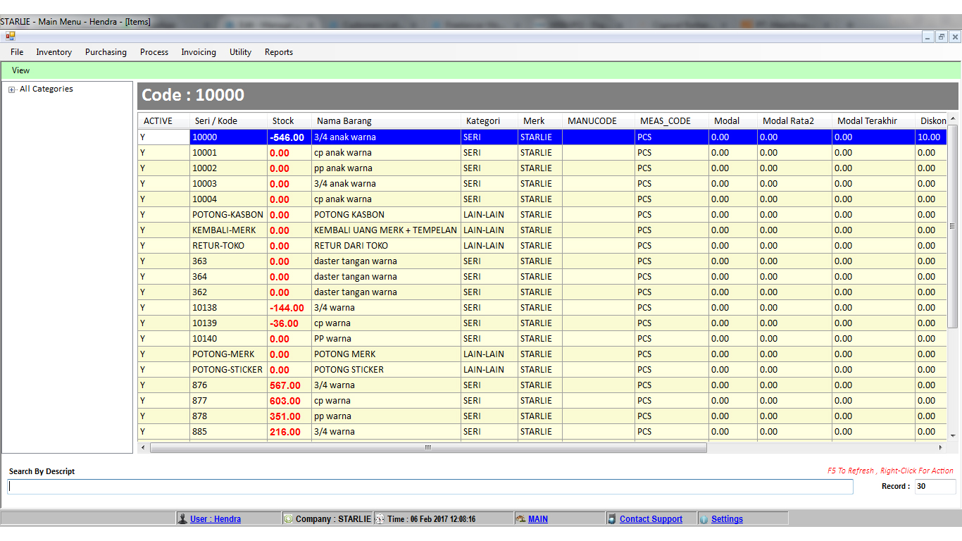The width and height of the screenshot is (962, 541).
Task: Sort by Merk column header
Action: click(540, 121)
